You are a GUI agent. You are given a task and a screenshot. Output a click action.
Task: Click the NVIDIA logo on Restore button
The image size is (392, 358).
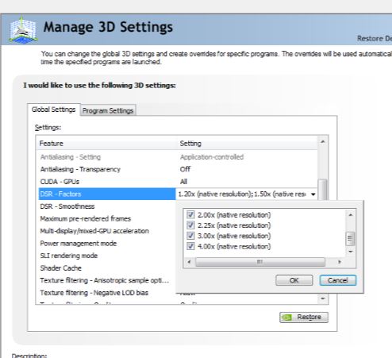pos(286,318)
